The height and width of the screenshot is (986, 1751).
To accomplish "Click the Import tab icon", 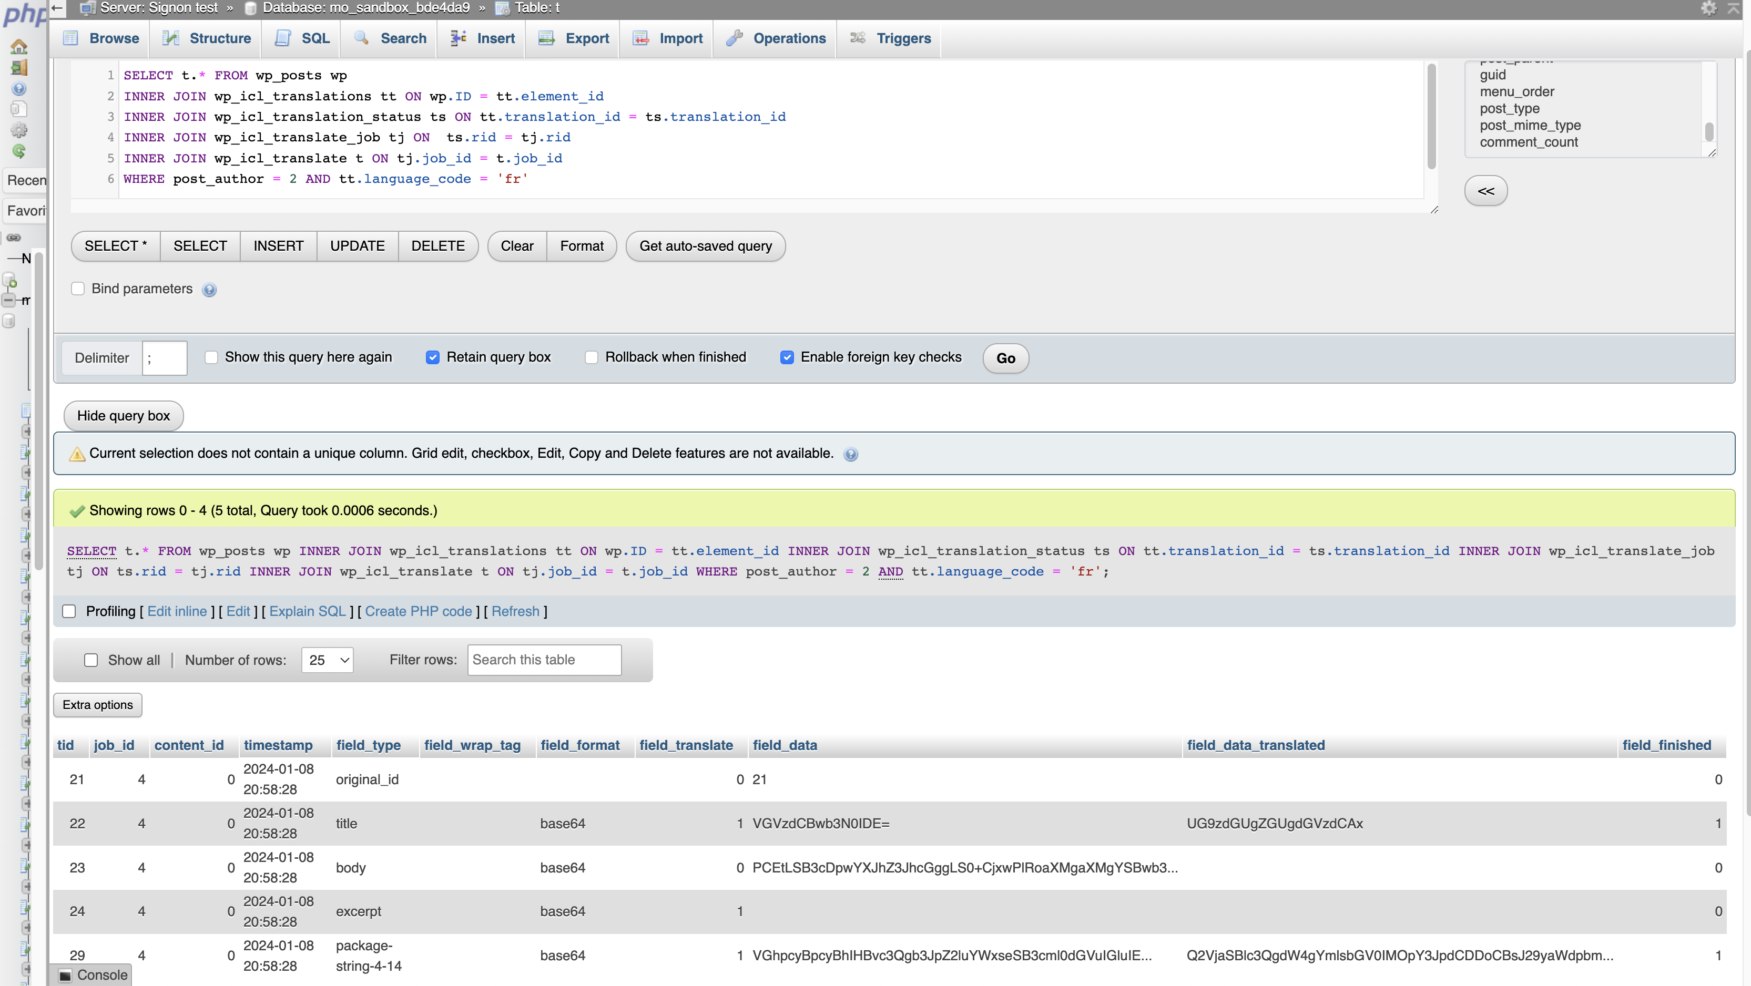I will (x=640, y=38).
